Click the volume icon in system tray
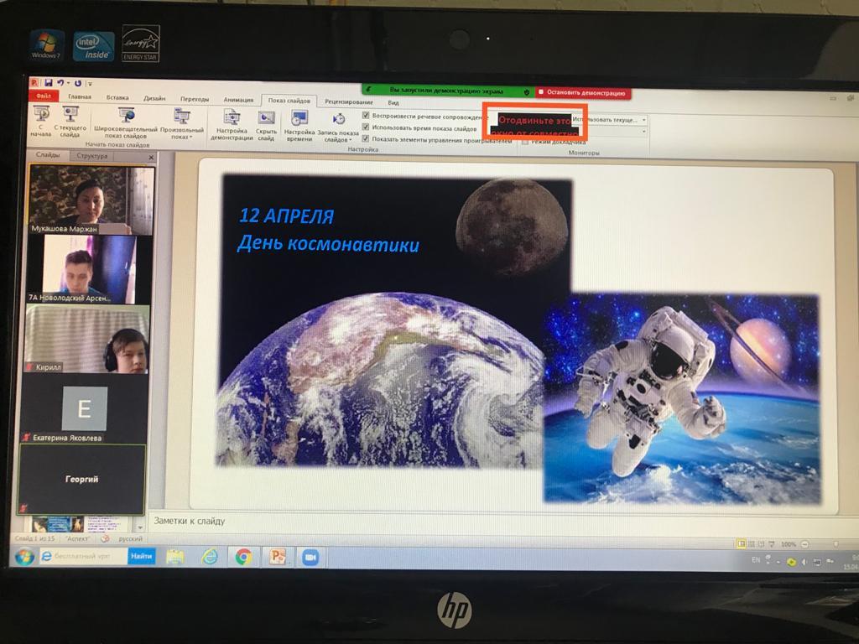859x644 pixels. click(804, 561)
